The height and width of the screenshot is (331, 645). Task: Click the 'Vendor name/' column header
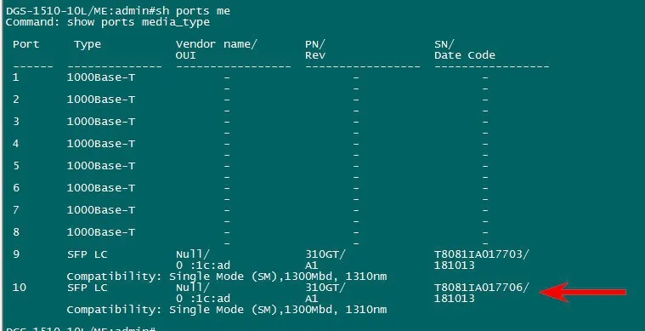[x=217, y=44]
